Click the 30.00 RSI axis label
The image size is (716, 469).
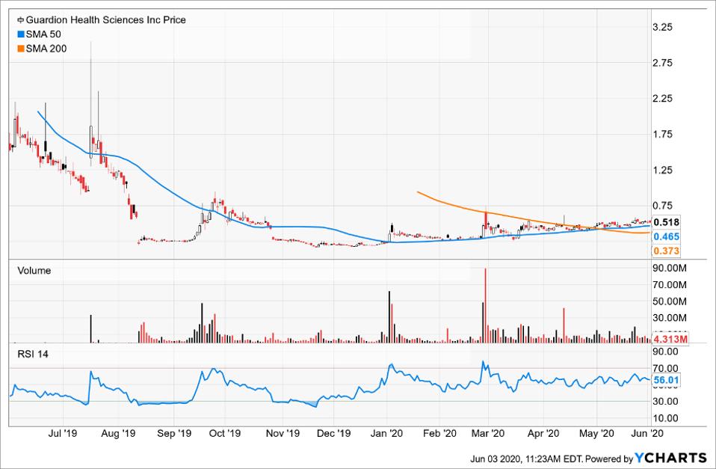pos(665,402)
